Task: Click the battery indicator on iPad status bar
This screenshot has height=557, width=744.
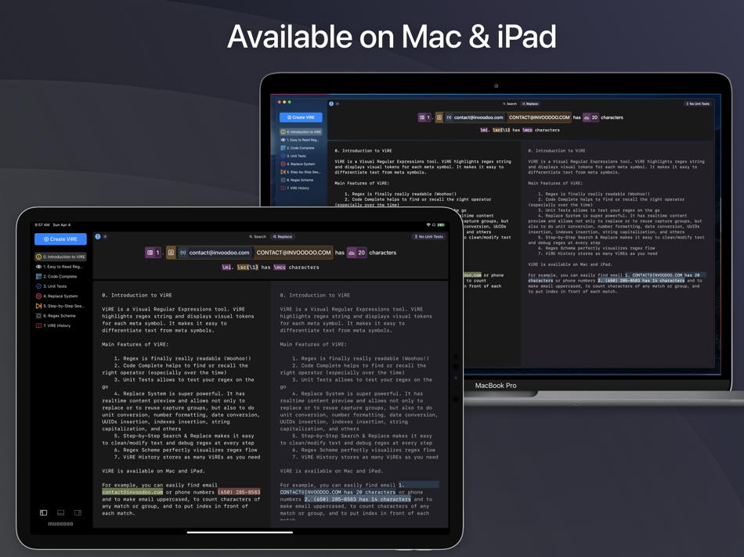Action: pos(441,225)
